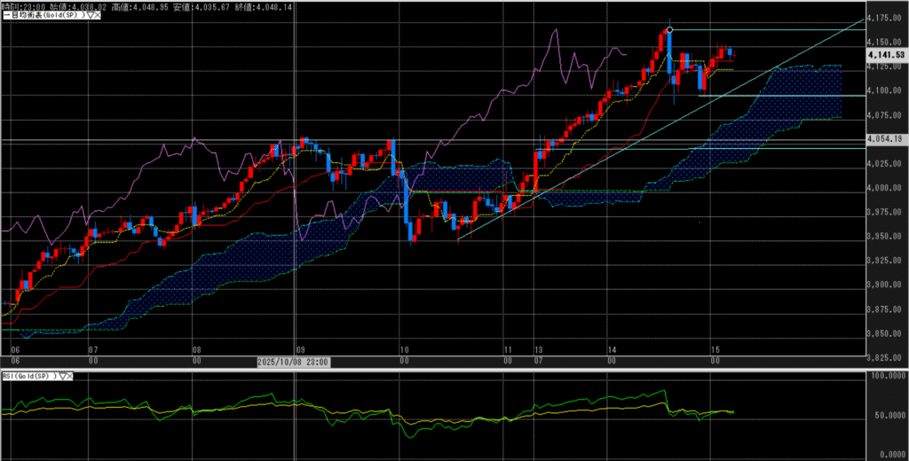
Task: Click the 100.0000 label on RSI axis
Action: pos(887,377)
